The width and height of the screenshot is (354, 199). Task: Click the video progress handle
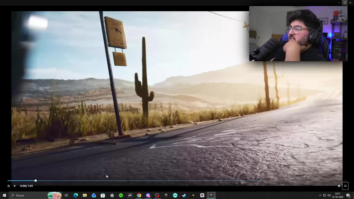[35, 181]
